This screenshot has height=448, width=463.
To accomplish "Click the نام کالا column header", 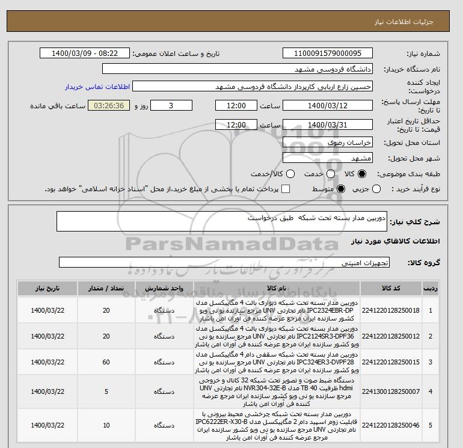I will [277, 289].
